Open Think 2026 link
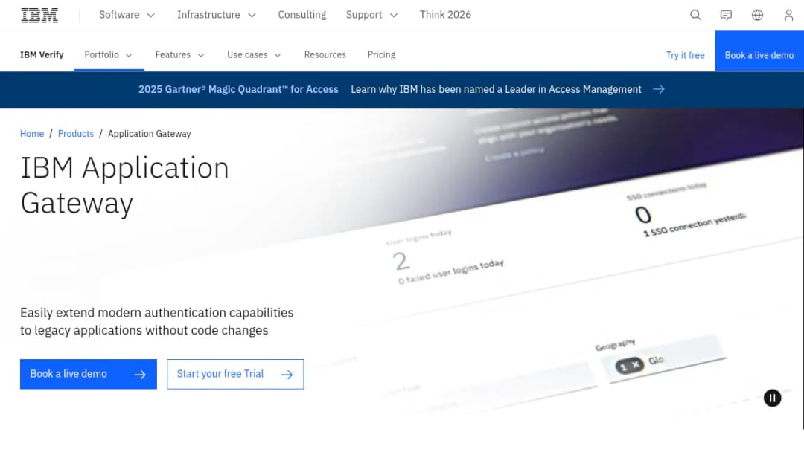The height and width of the screenshot is (452, 804). (x=445, y=15)
